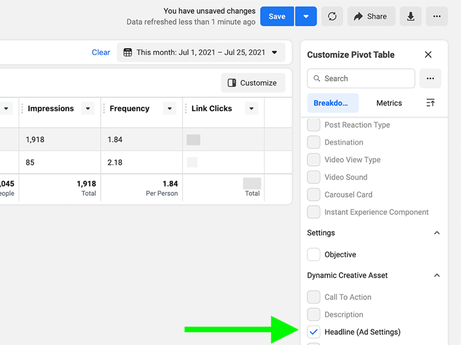Image resolution: width=461 pixels, height=345 pixels.
Task: Collapse the Settings section
Action: (x=437, y=233)
